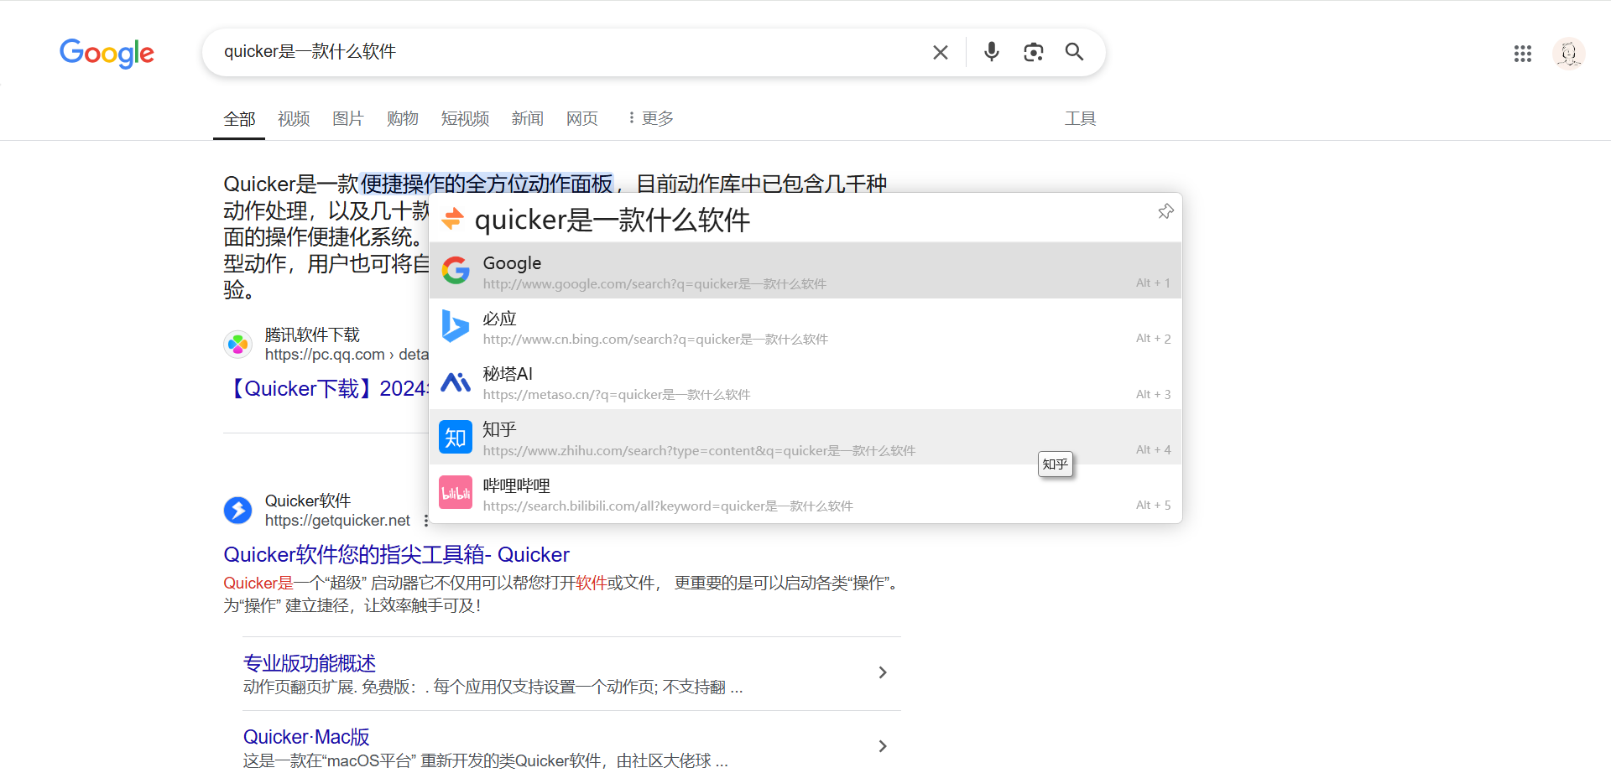
Task: Click inside the Google search field
Action: [x=571, y=52]
